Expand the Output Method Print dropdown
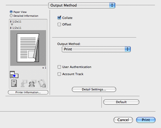The height and width of the screenshot is (128, 161). click(x=96, y=49)
